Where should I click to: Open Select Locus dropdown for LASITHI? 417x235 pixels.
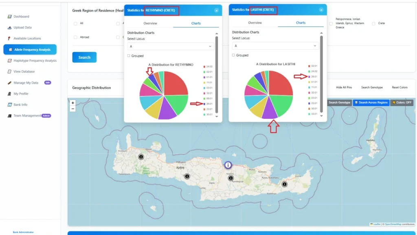click(x=275, y=46)
